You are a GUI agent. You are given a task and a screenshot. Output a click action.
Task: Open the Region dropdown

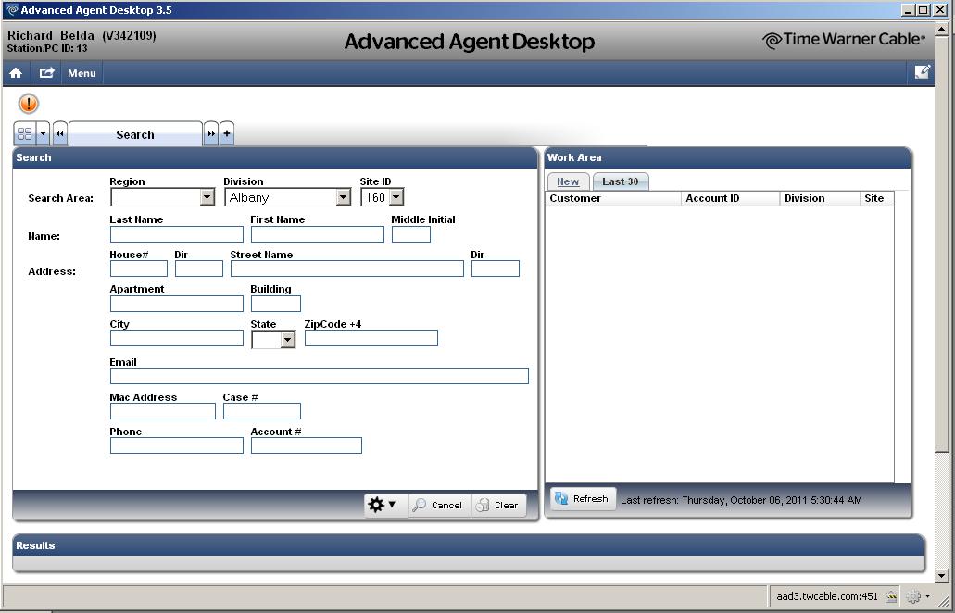162,197
